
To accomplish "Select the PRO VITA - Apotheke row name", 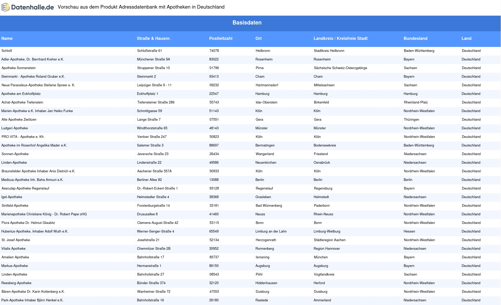I will coord(23,137).
